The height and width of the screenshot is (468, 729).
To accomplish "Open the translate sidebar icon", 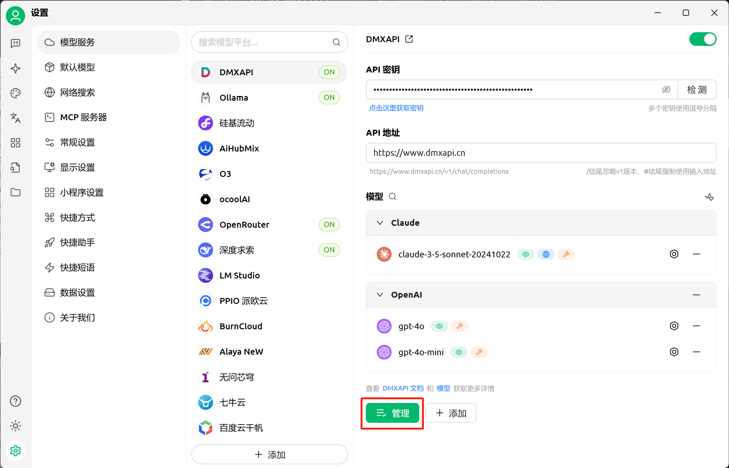I will (16, 118).
